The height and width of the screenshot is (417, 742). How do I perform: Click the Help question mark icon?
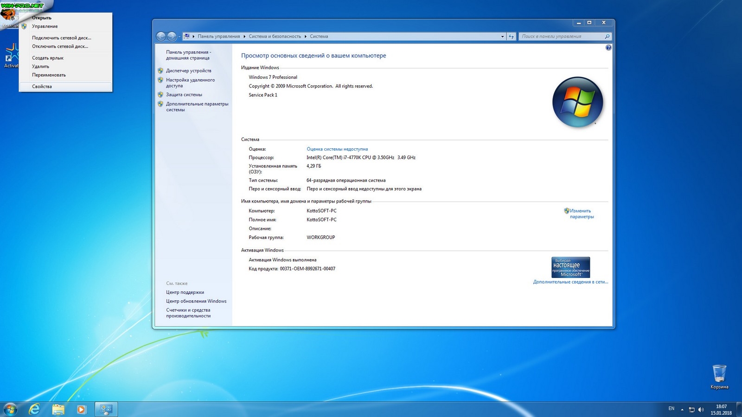click(608, 48)
